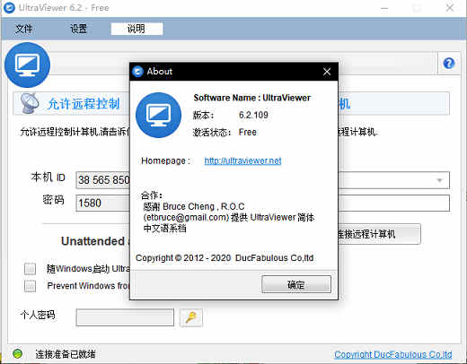The image size is (467, 364).
Task: Click the green connection status indicator
Action: click(18, 354)
